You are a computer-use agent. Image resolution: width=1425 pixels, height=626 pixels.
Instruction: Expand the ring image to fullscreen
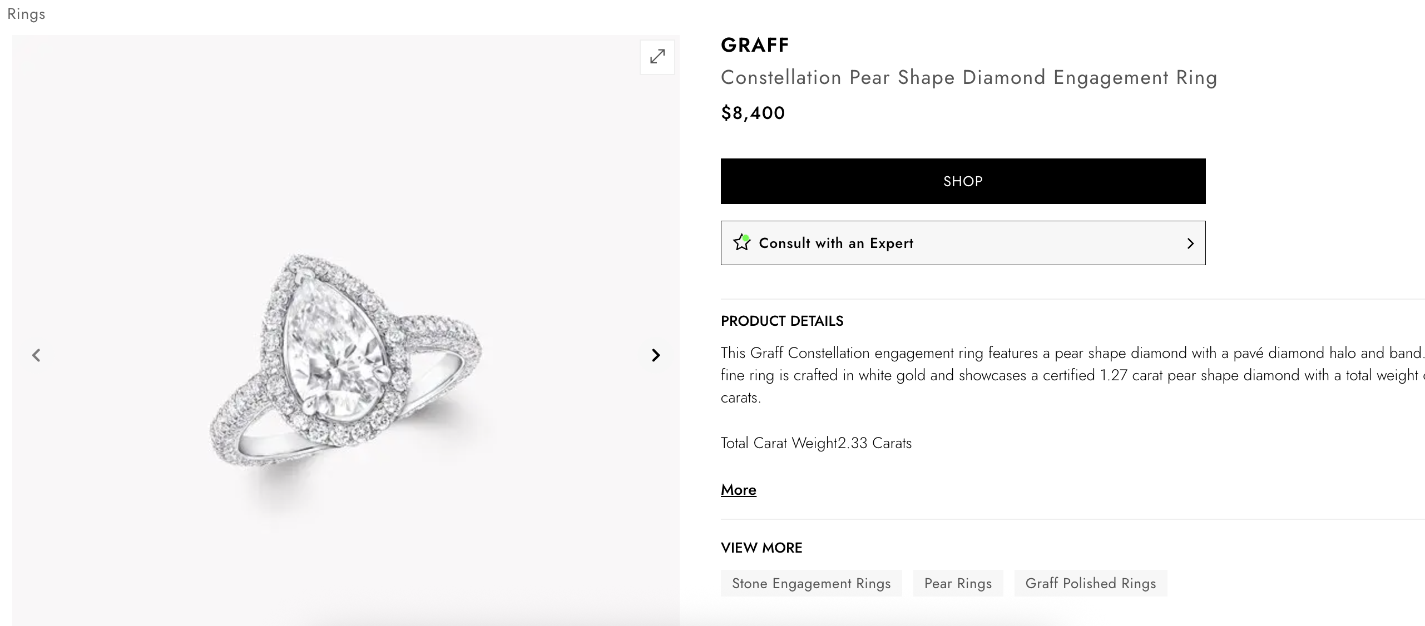[x=657, y=57]
